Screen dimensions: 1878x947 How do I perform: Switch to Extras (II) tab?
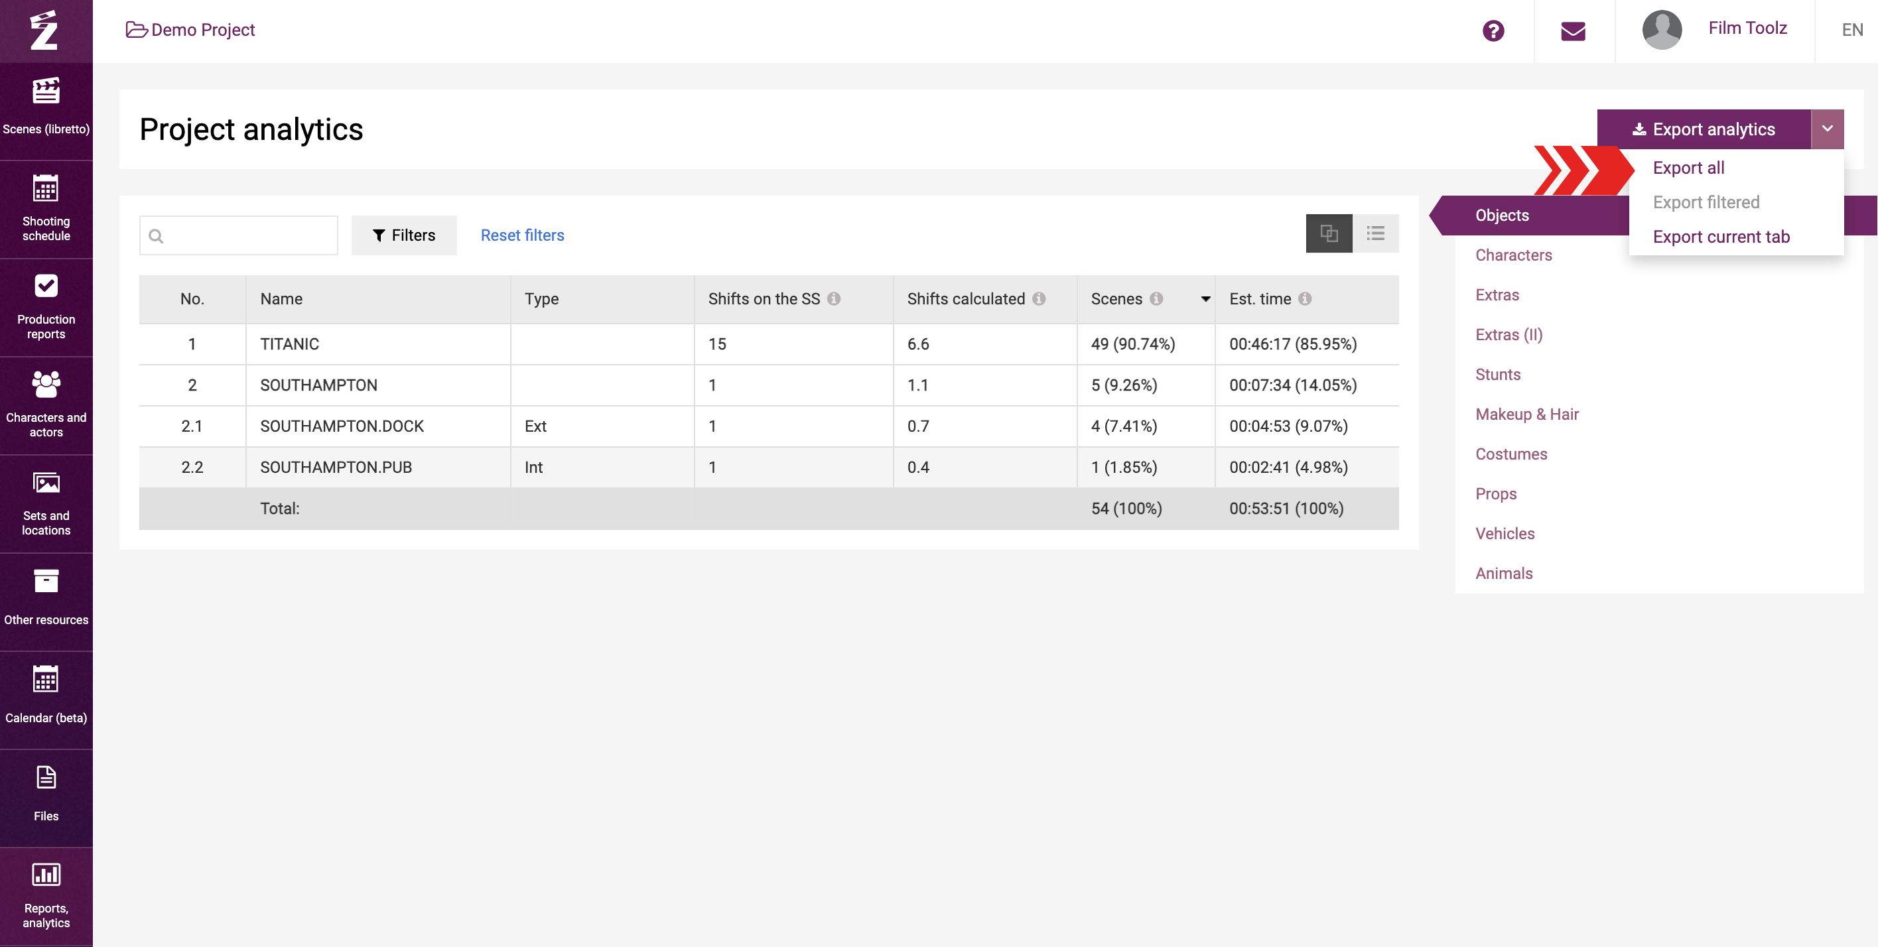click(x=1509, y=335)
